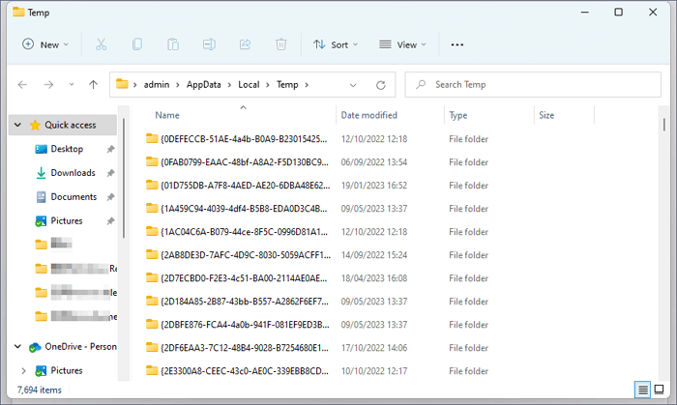Click the chevron after Local in the breadcrumb
The width and height of the screenshot is (677, 405).
[268, 84]
